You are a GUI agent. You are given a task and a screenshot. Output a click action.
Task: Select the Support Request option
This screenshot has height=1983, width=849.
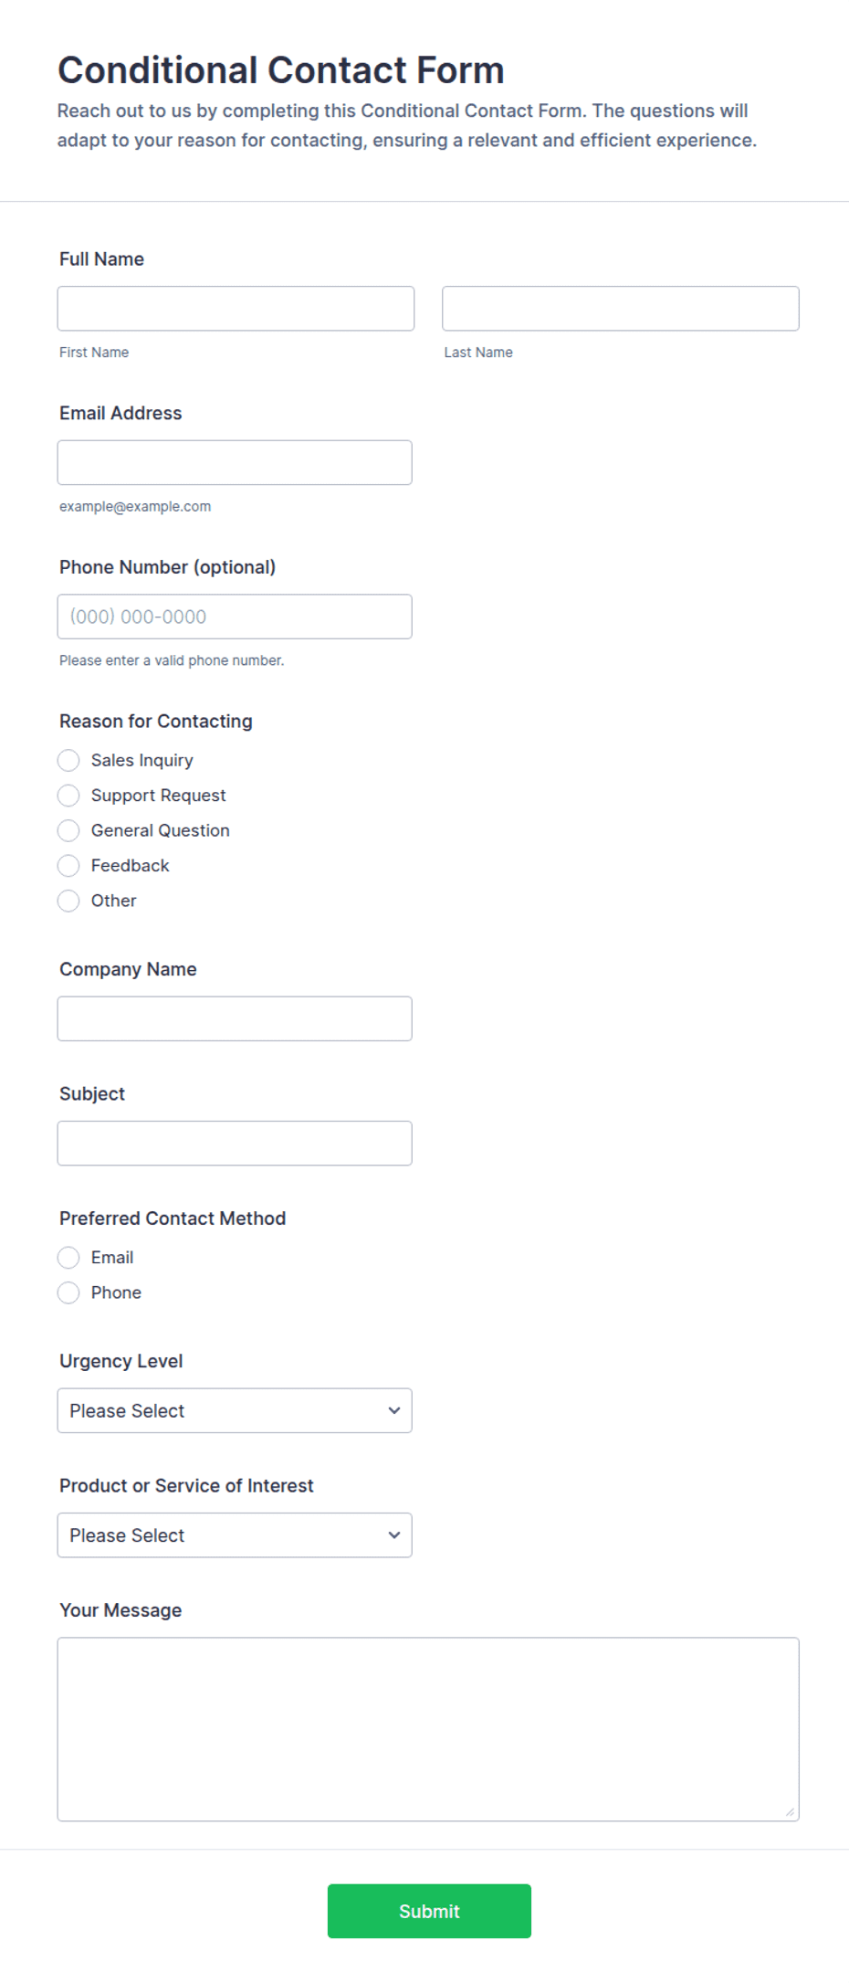68,796
